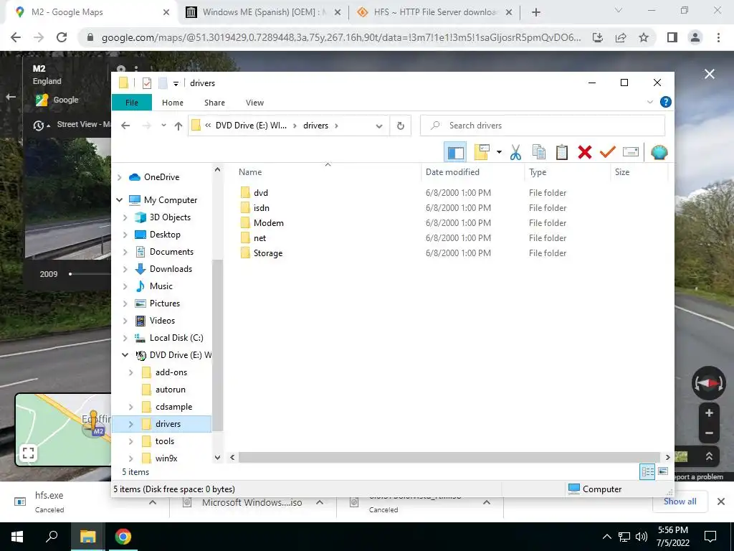Open the Classic Shell settings shell icon

(659, 152)
